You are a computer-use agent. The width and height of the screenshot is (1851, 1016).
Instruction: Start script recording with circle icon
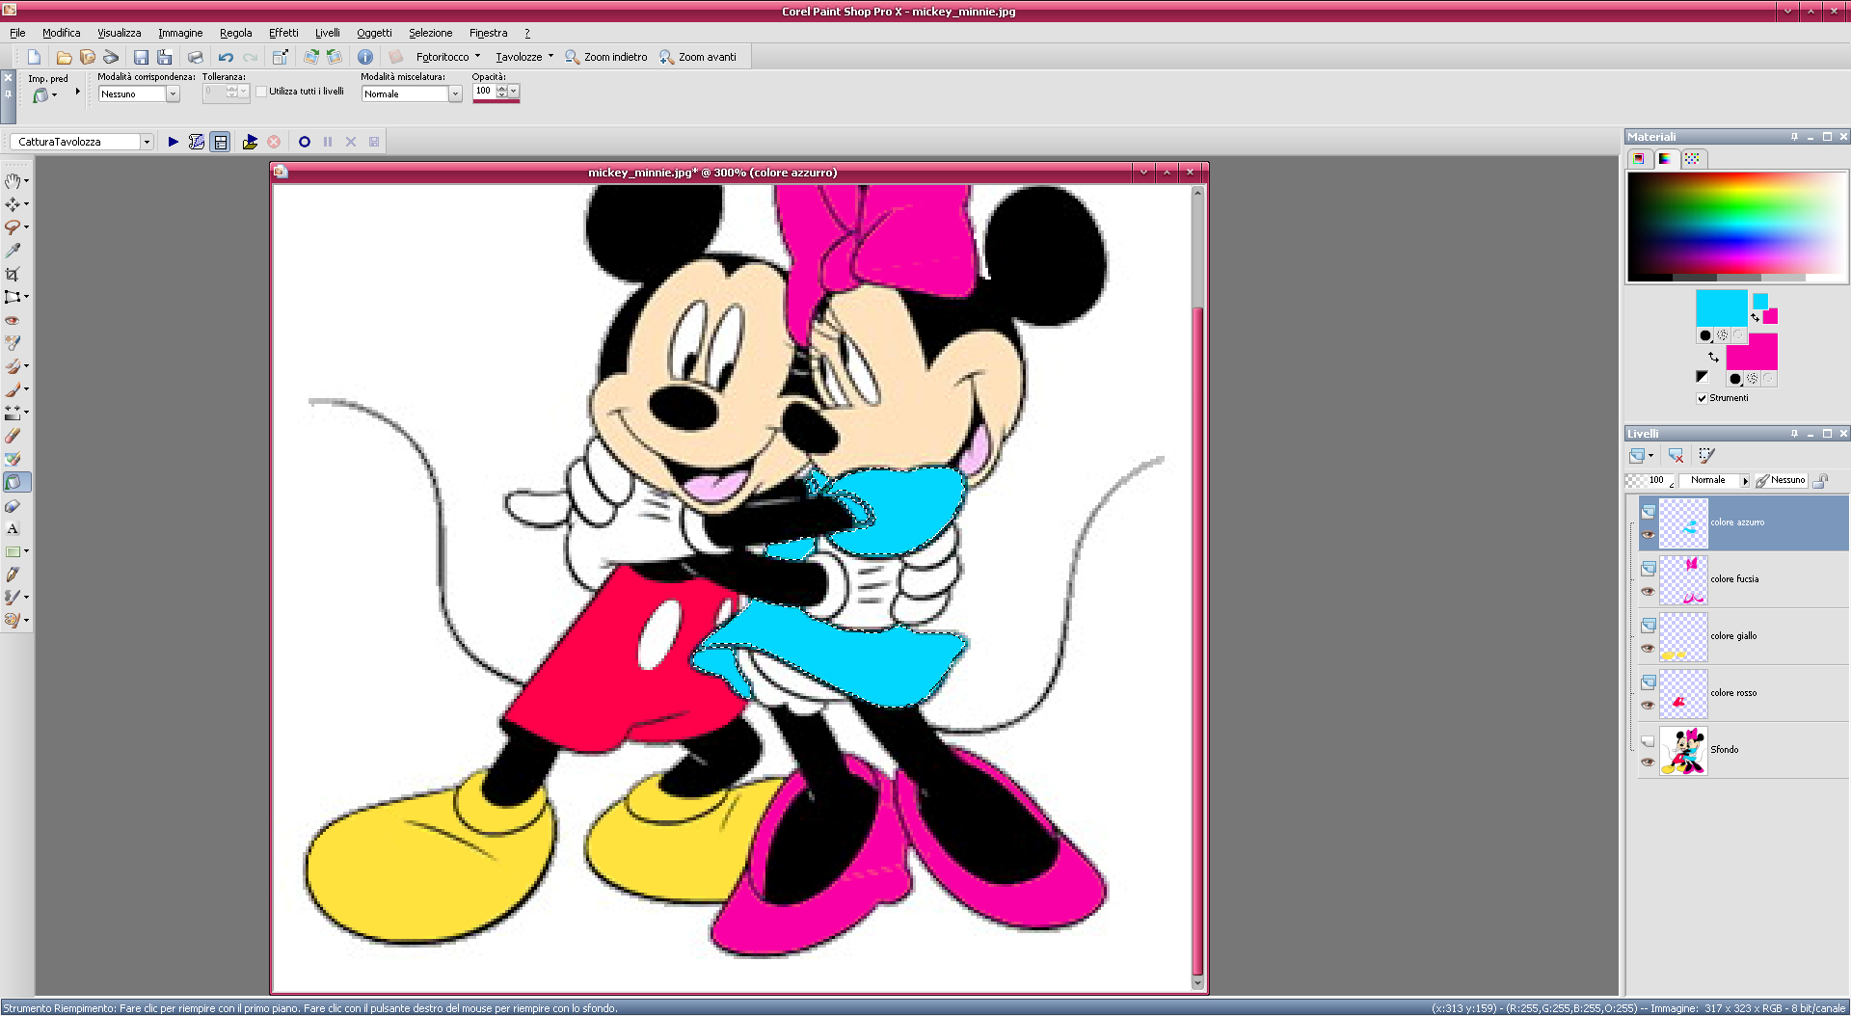[x=305, y=142]
